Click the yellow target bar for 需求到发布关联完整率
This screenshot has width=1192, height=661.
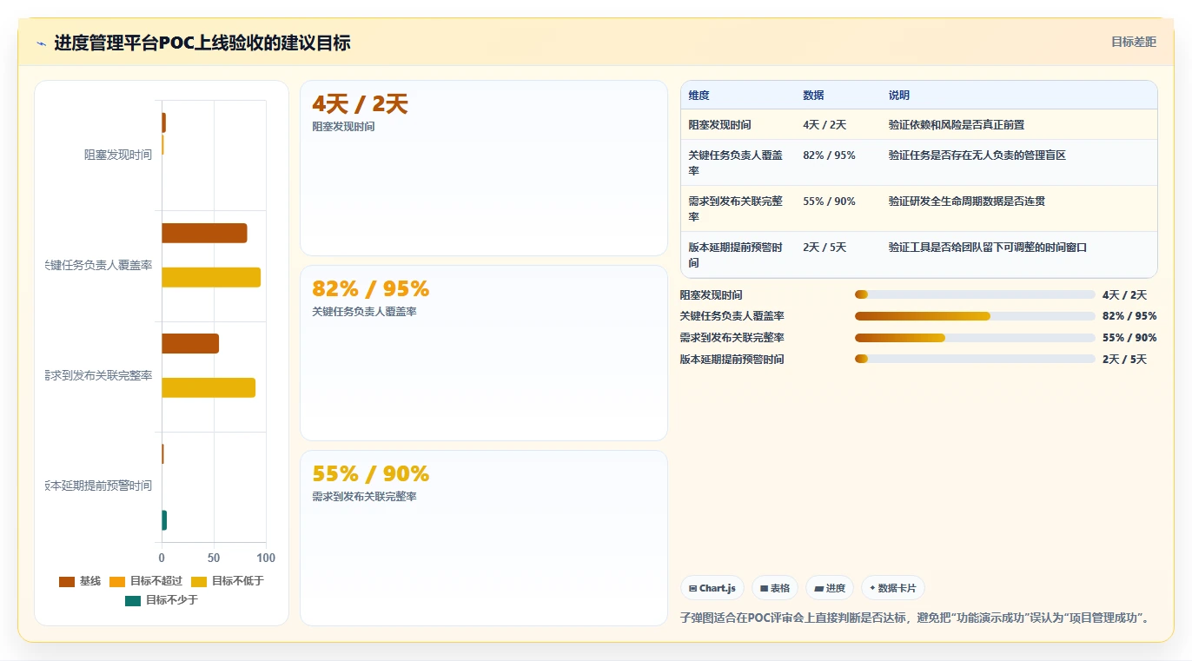[x=209, y=387]
